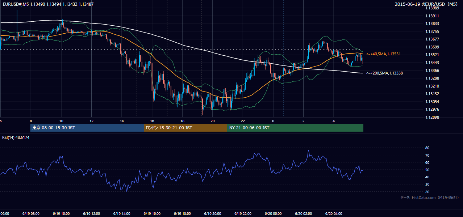
Task: Click price axis value 1.12898
Action: pos(432,117)
